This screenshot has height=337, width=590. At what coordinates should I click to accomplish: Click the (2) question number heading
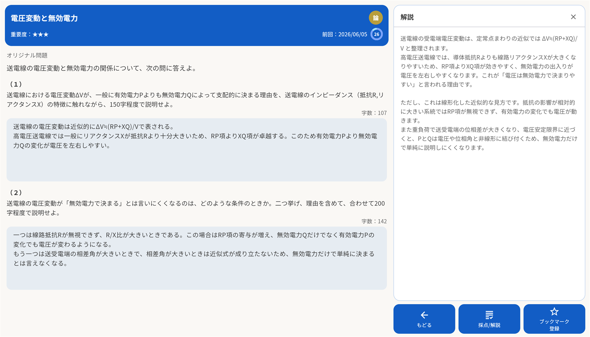coord(16,192)
